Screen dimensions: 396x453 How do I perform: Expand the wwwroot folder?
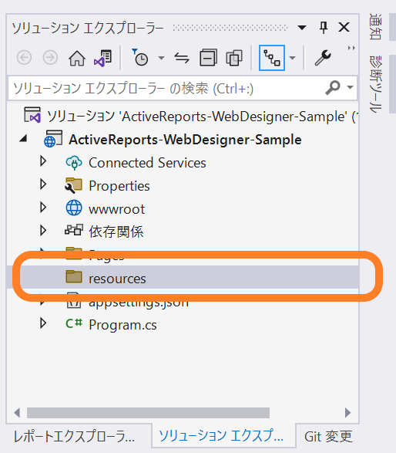point(43,208)
